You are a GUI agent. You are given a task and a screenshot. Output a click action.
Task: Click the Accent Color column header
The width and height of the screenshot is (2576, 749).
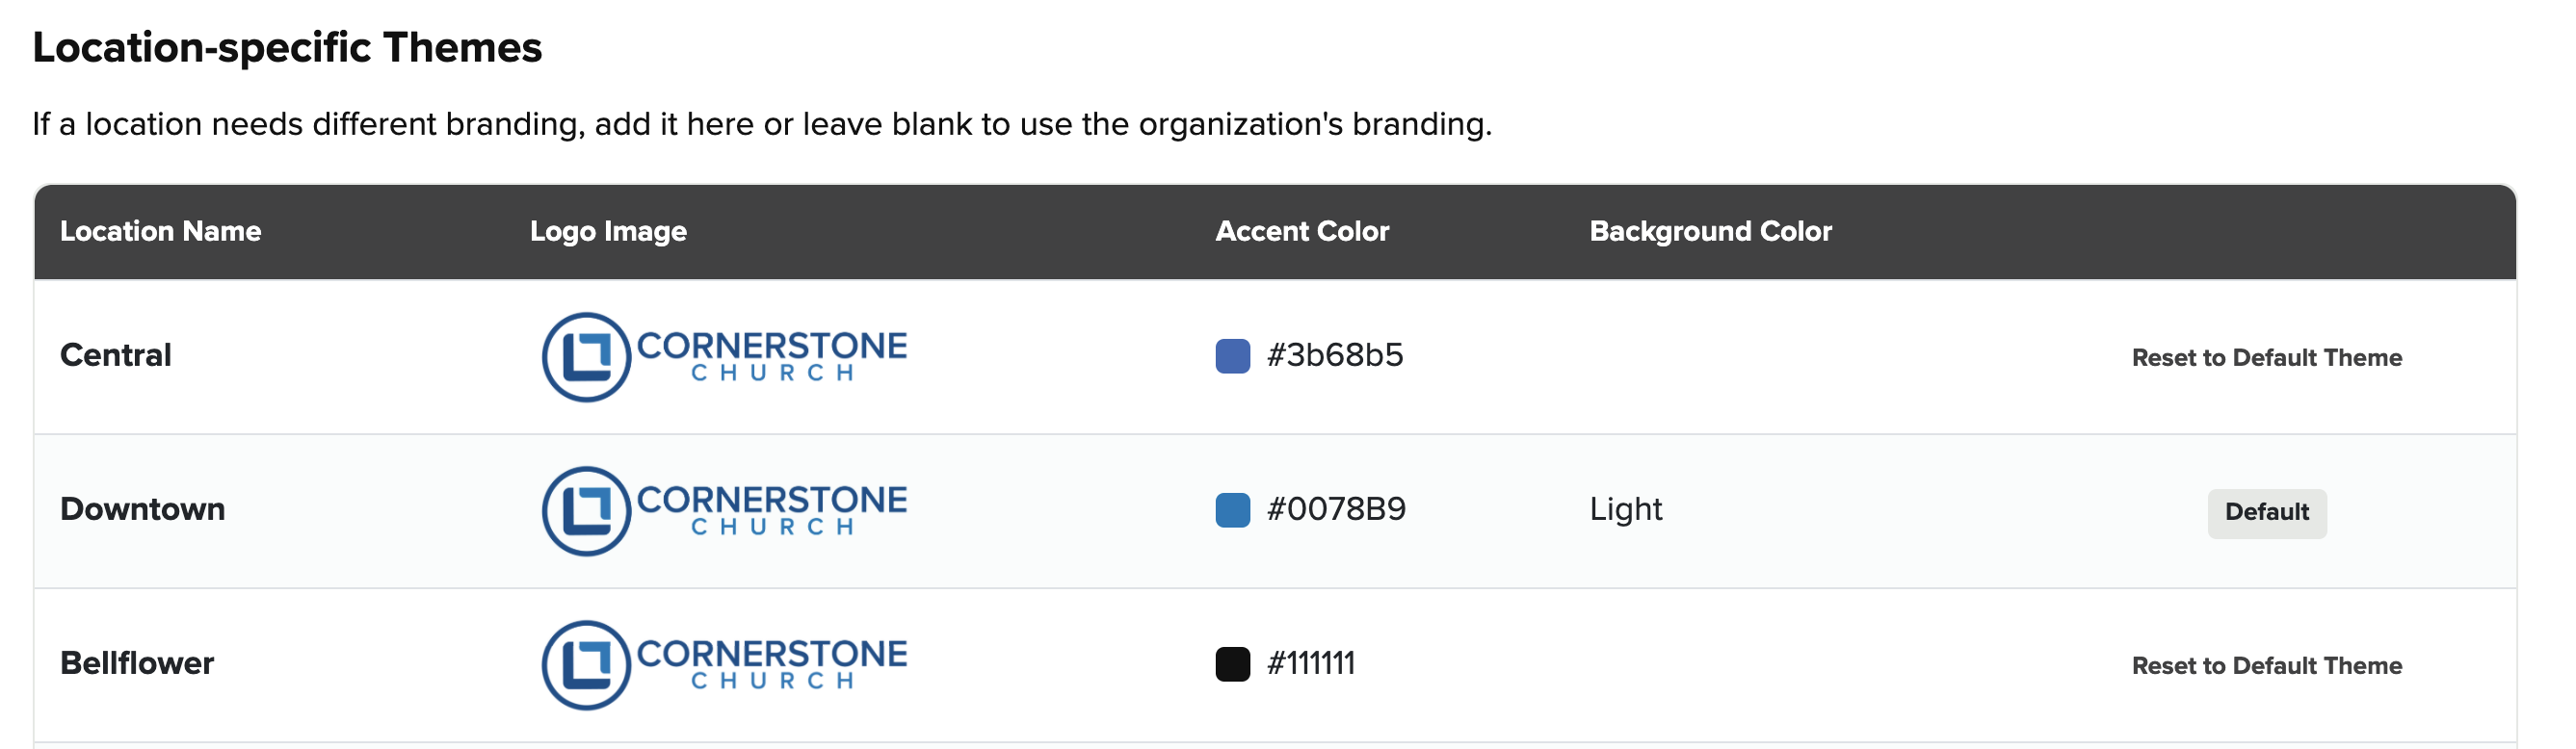[x=1302, y=231]
